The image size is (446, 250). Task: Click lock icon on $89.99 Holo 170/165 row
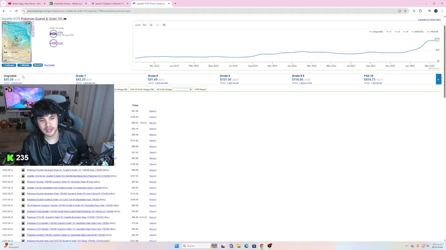pos(23,170)
